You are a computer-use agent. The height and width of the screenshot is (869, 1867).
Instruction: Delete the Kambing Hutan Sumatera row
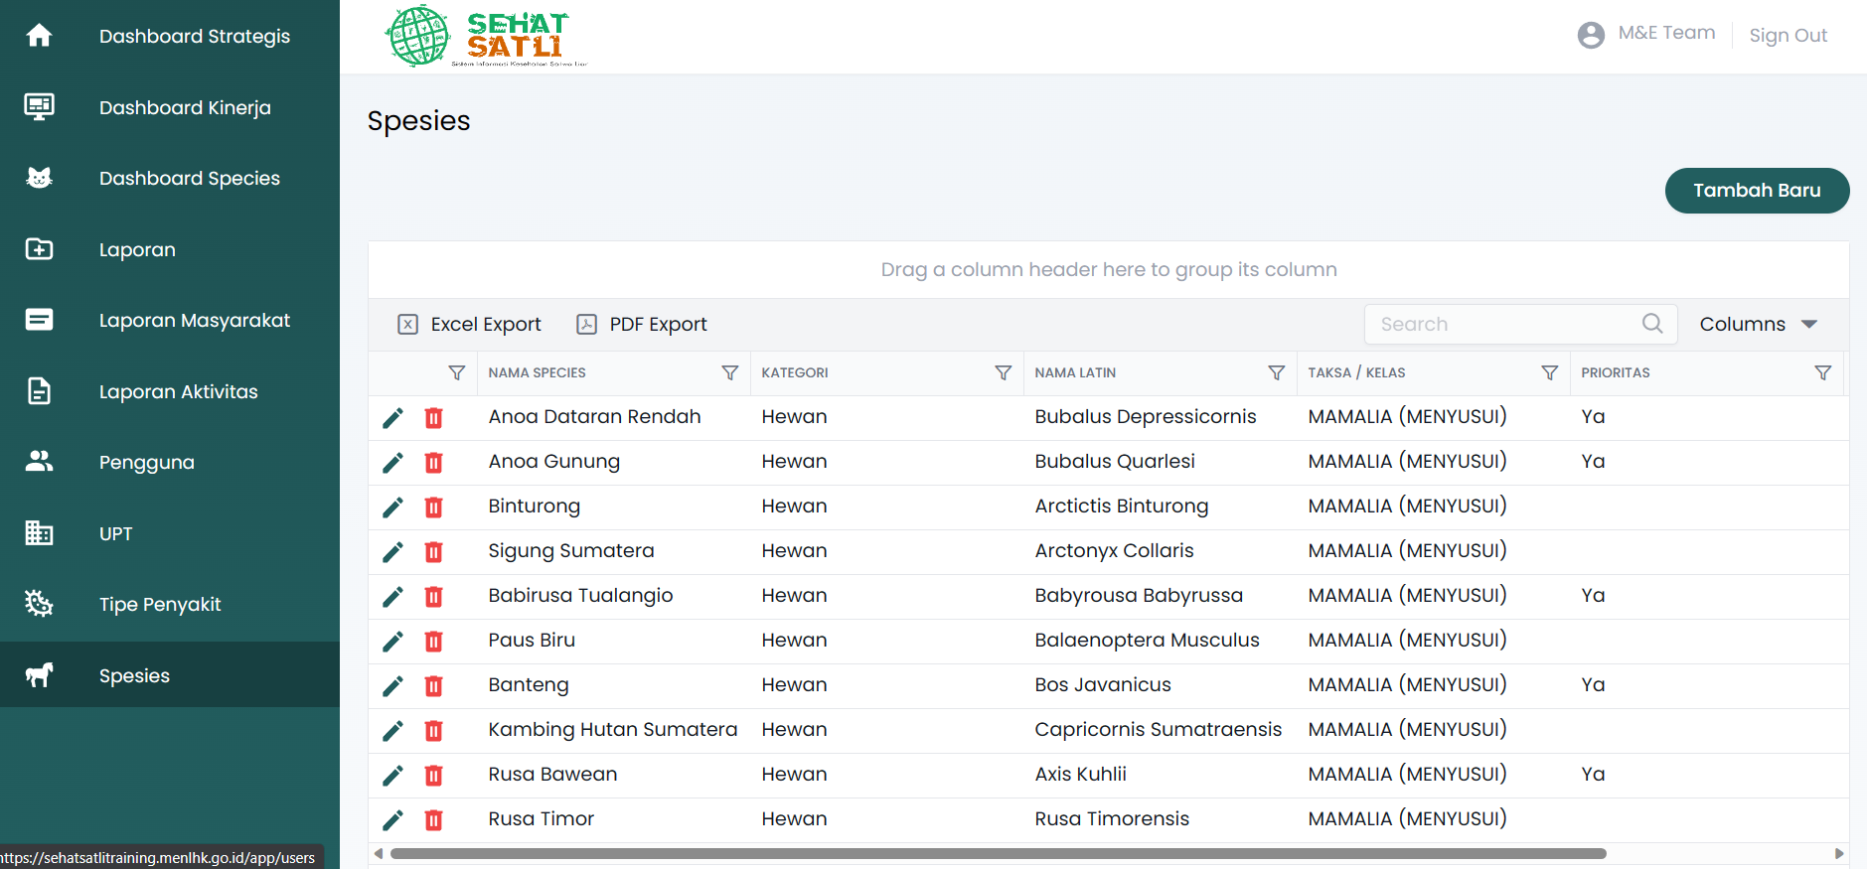[x=434, y=731]
